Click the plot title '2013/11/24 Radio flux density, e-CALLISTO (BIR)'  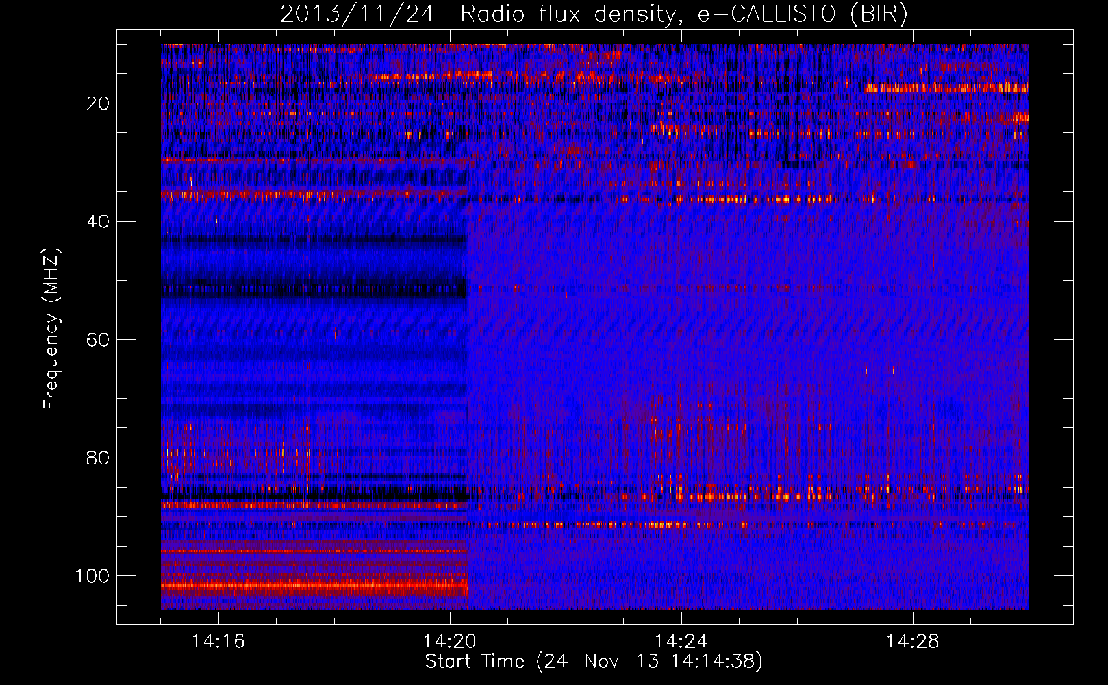coord(594,14)
